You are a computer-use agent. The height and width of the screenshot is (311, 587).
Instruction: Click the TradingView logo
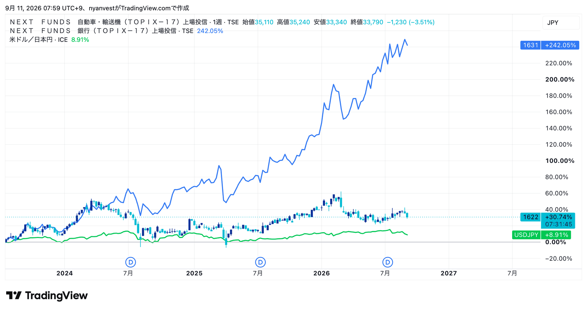[x=47, y=296]
